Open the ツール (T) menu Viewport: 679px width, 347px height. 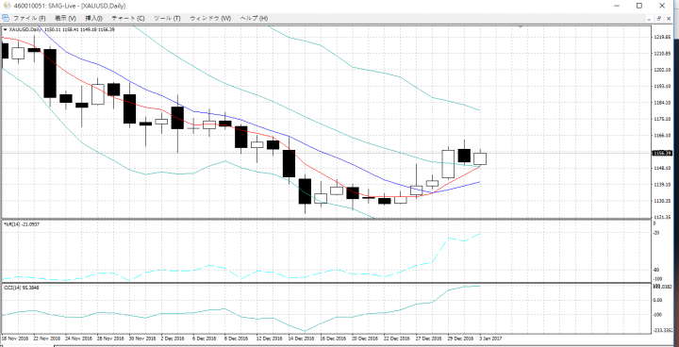coord(167,18)
